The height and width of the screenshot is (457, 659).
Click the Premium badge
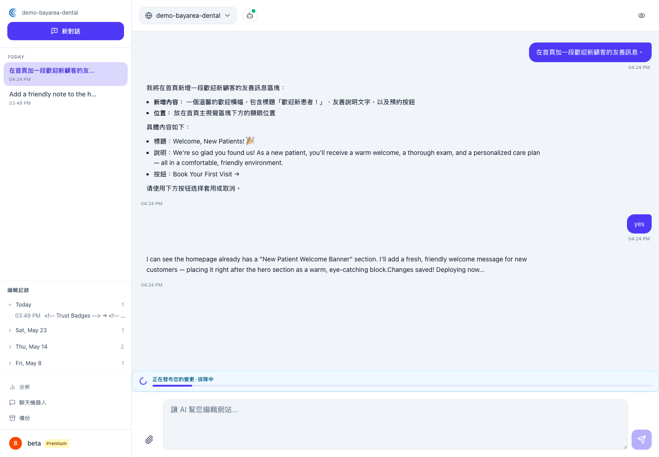(57, 443)
